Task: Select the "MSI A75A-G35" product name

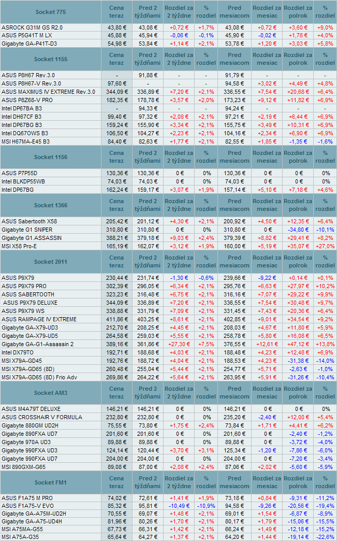Action: pos(21,537)
